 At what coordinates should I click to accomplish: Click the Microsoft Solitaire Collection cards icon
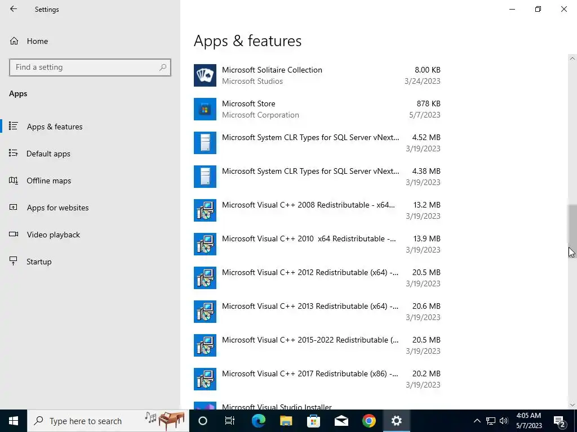click(205, 75)
